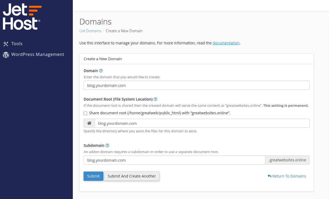Click the Domains page heading
This screenshot has height=199, width=329.
95,22
